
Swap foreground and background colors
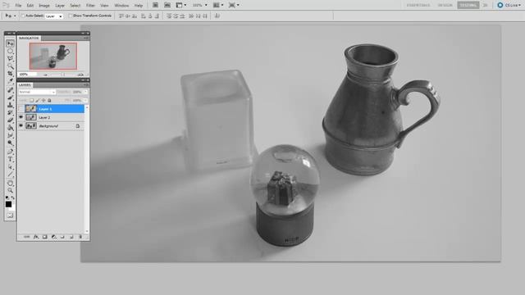pos(13,197)
